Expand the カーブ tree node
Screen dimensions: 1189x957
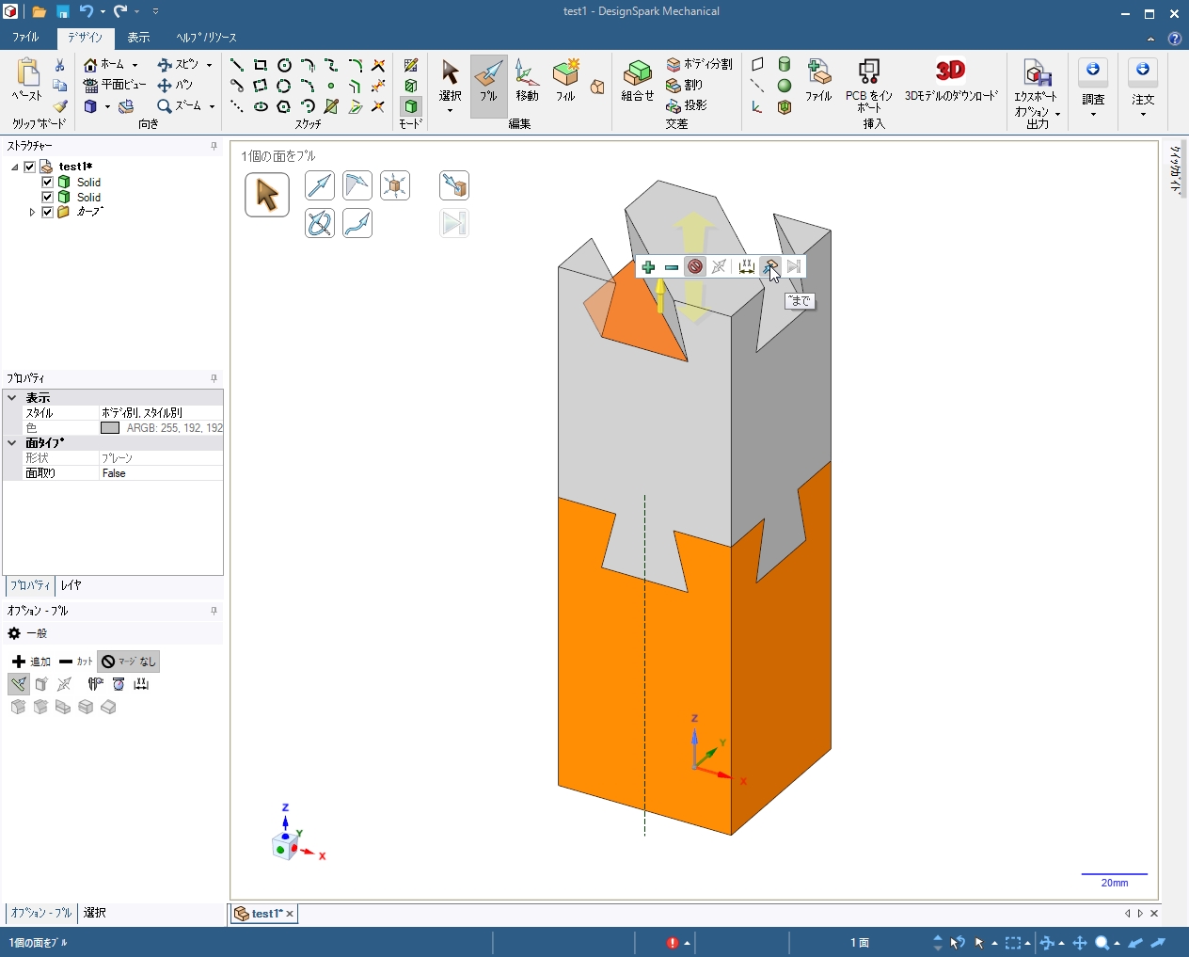tap(32, 212)
